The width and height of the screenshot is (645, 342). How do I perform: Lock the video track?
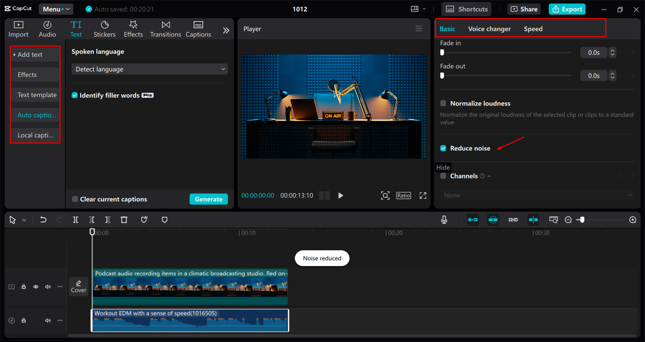pyautogui.click(x=24, y=287)
